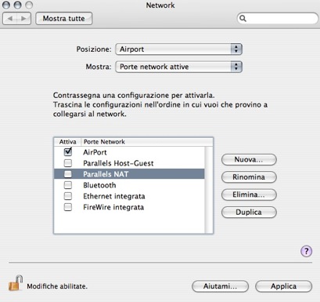Click inside the search input field
This screenshot has height=302, width=320.
pos(278,18)
